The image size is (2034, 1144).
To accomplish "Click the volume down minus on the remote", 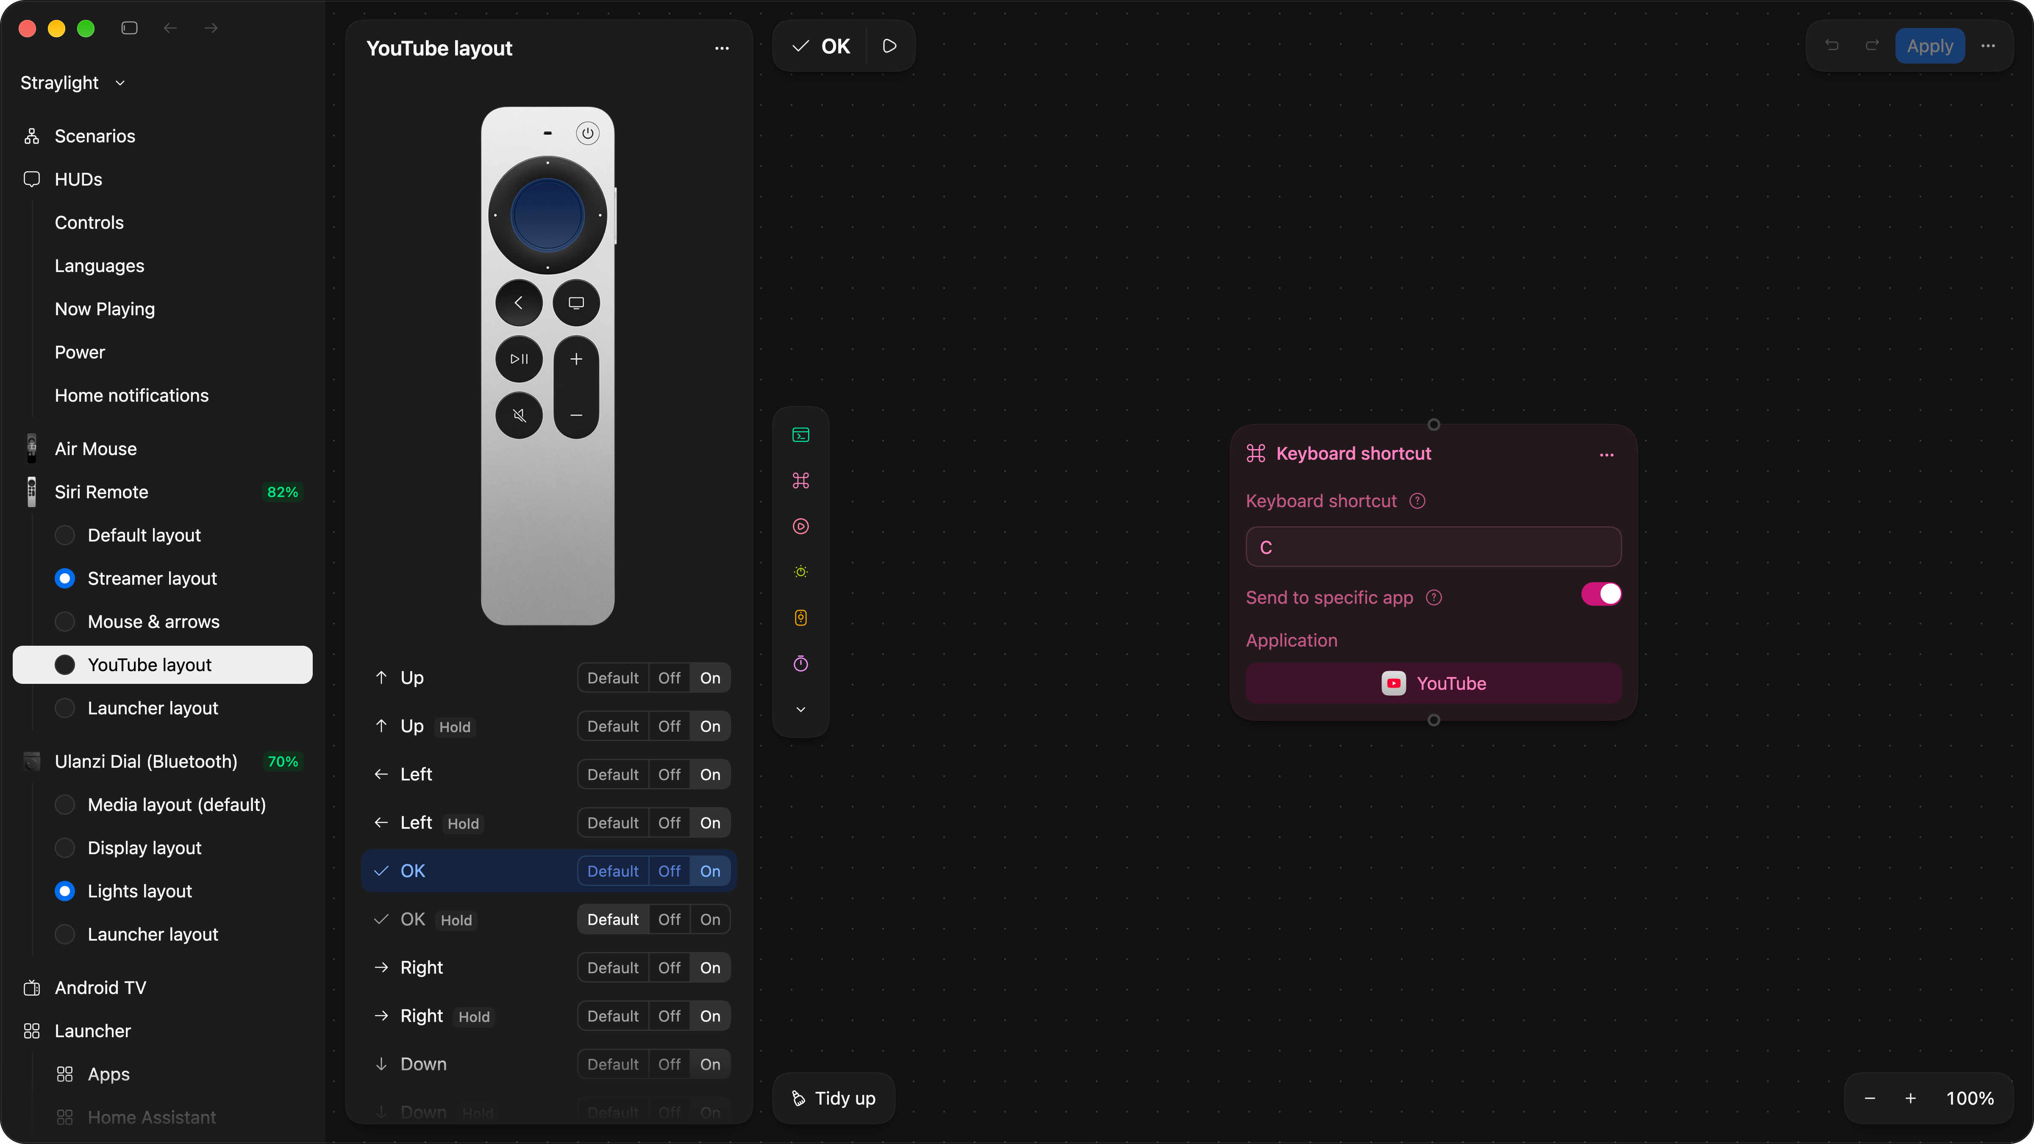I will click(576, 415).
